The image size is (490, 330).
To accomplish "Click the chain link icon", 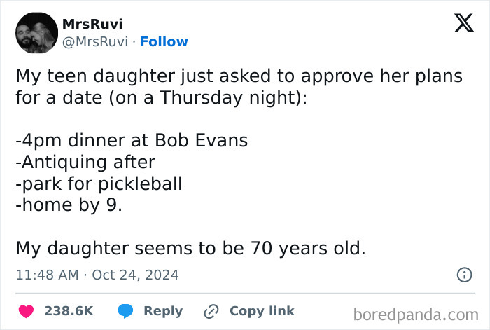I will tap(211, 311).
